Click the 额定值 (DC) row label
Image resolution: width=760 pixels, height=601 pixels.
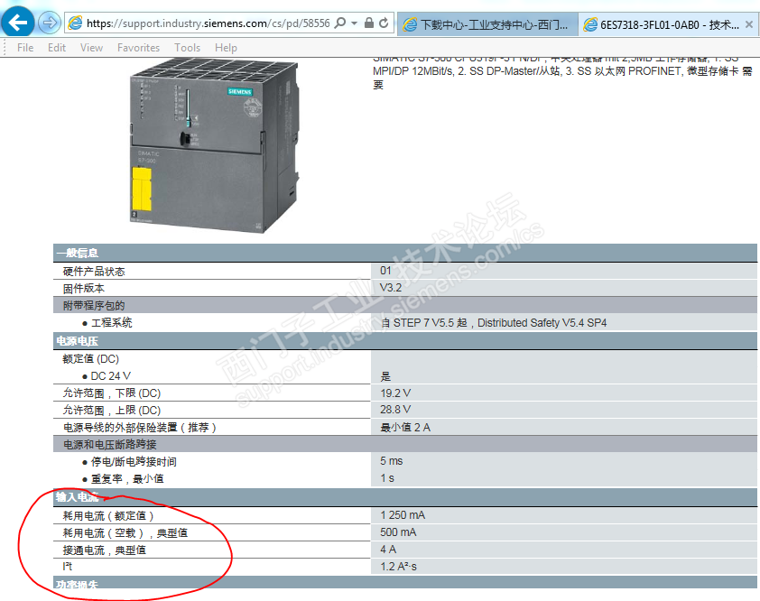coord(90,358)
